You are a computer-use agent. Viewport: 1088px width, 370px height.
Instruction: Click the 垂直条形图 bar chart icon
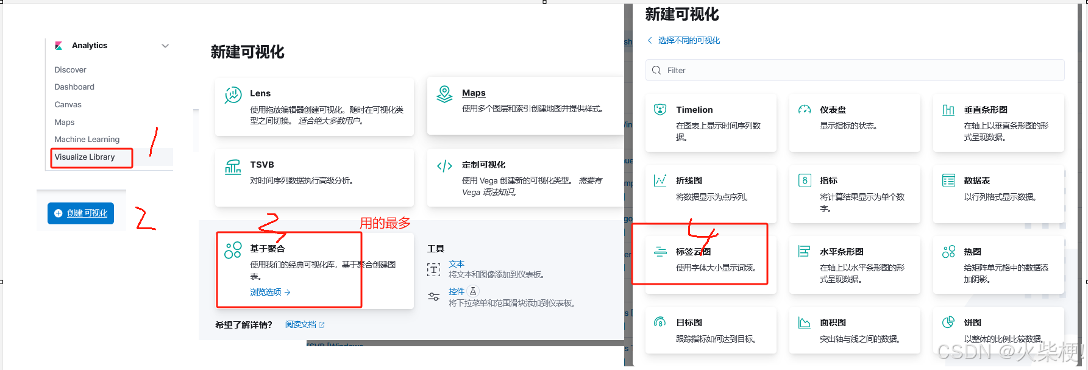(948, 110)
